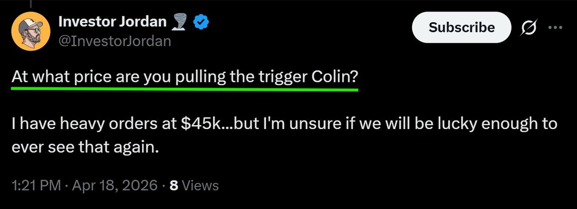Viewport: 577px width, 209px height.
Task: Click the bold view count number 8
Action: (x=174, y=185)
